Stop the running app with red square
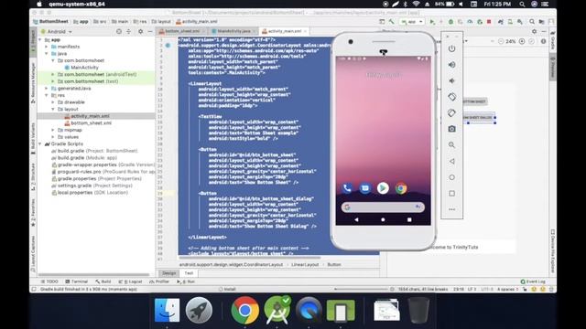This screenshot has width=586, height=329. click(x=489, y=22)
